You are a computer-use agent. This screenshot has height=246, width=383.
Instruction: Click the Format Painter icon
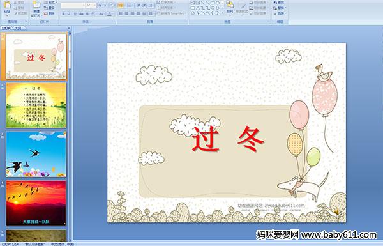[20, 13]
